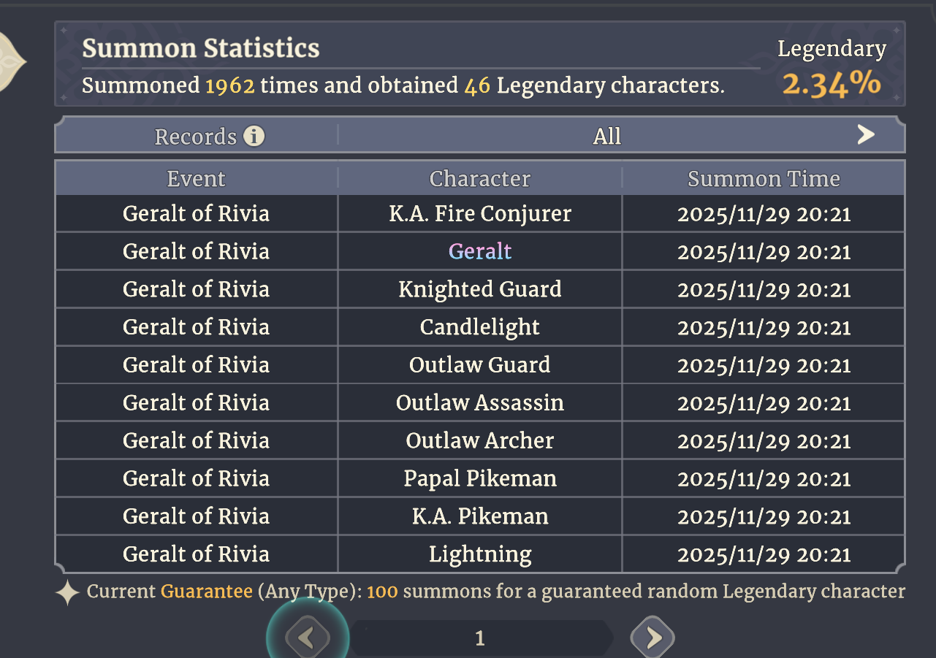
Task: Select the Outlaw Assassin record
Action: point(479,402)
